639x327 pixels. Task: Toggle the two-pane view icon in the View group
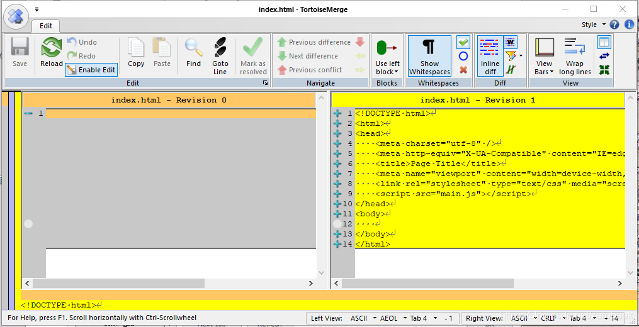604,42
